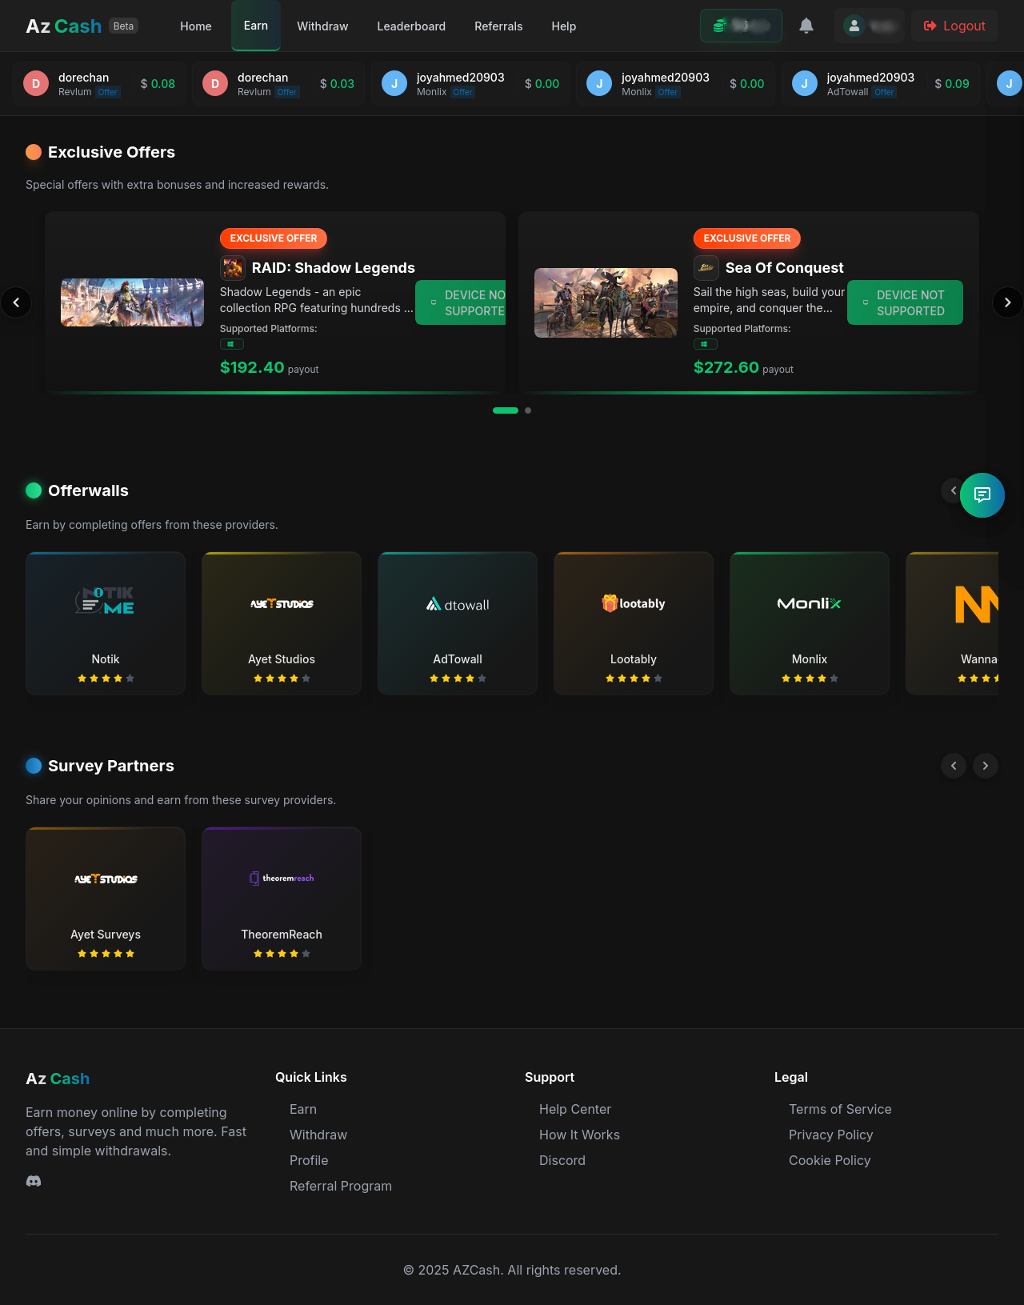Image resolution: width=1024 pixels, height=1305 pixels.
Task: Open the Discord support link
Action: click(562, 1160)
